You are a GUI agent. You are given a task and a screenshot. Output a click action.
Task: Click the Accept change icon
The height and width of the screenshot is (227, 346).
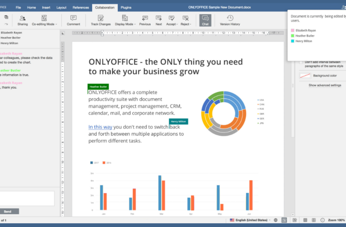171,18
